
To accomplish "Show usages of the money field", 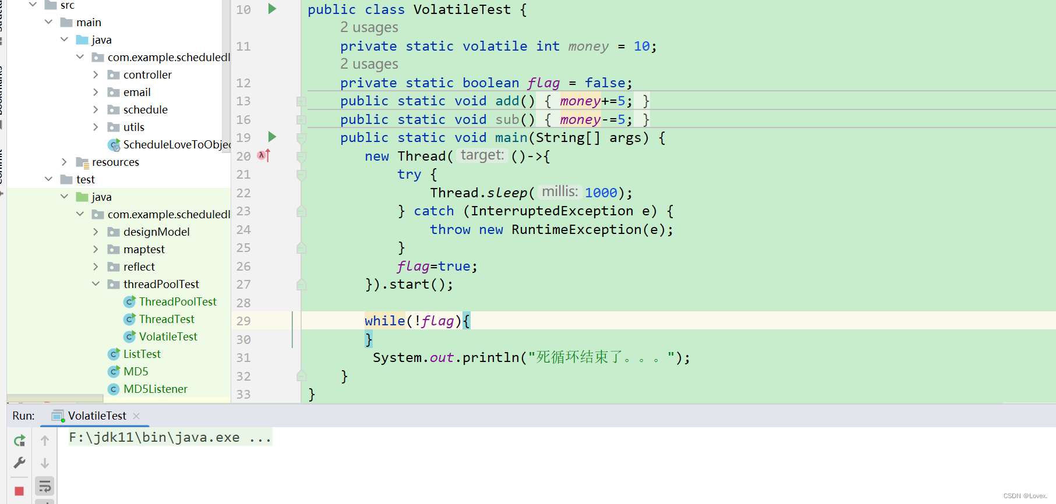I will click(x=369, y=27).
